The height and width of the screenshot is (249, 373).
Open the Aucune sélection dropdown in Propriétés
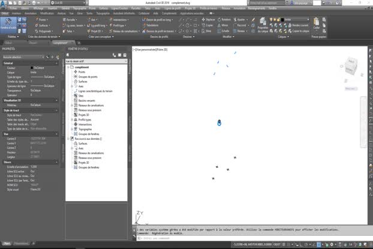(x=23, y=57)
